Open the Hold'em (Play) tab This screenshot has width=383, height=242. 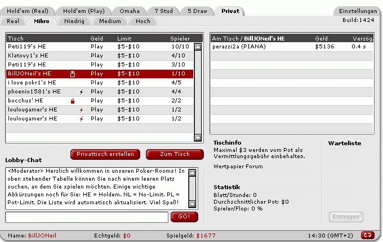[x=83, y=11]
